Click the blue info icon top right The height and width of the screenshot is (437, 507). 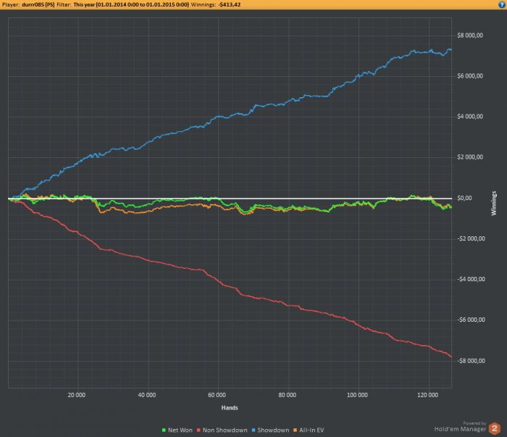pyautogui.click(x=502, y=4)
